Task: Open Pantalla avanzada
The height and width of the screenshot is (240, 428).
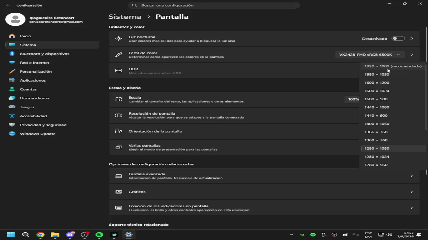Action: click(x=264, y=176)
